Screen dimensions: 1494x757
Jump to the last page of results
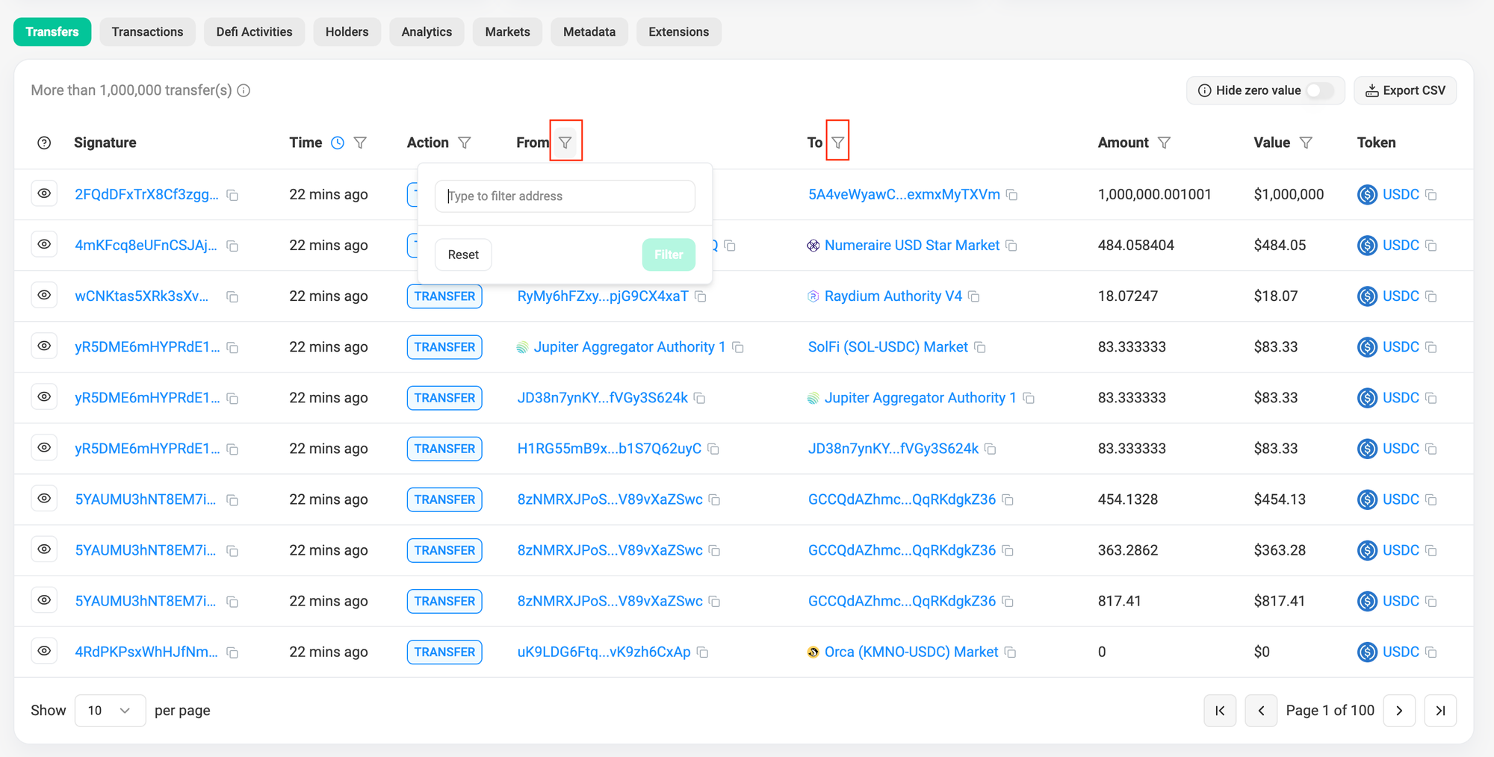click(1440, 711)
